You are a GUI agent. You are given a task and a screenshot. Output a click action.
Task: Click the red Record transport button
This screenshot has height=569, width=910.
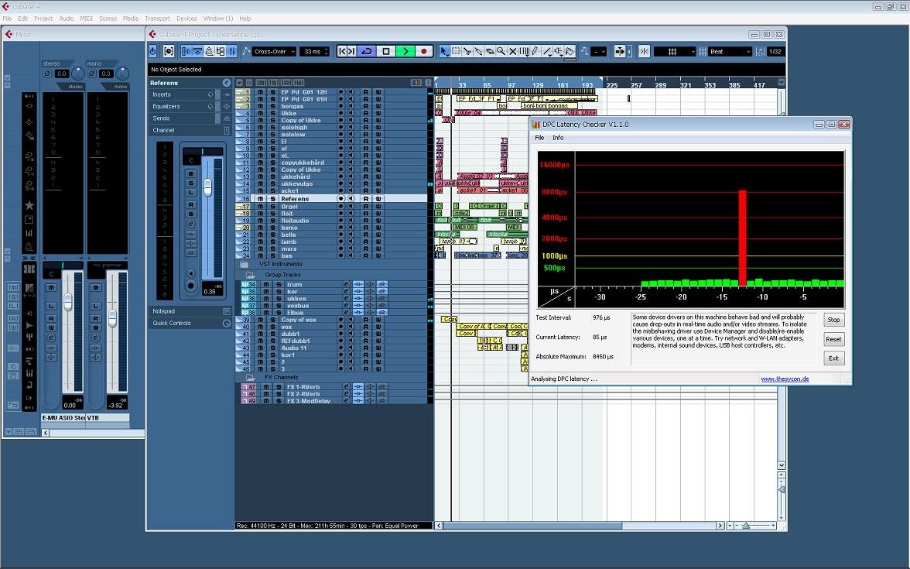point(424,52)
